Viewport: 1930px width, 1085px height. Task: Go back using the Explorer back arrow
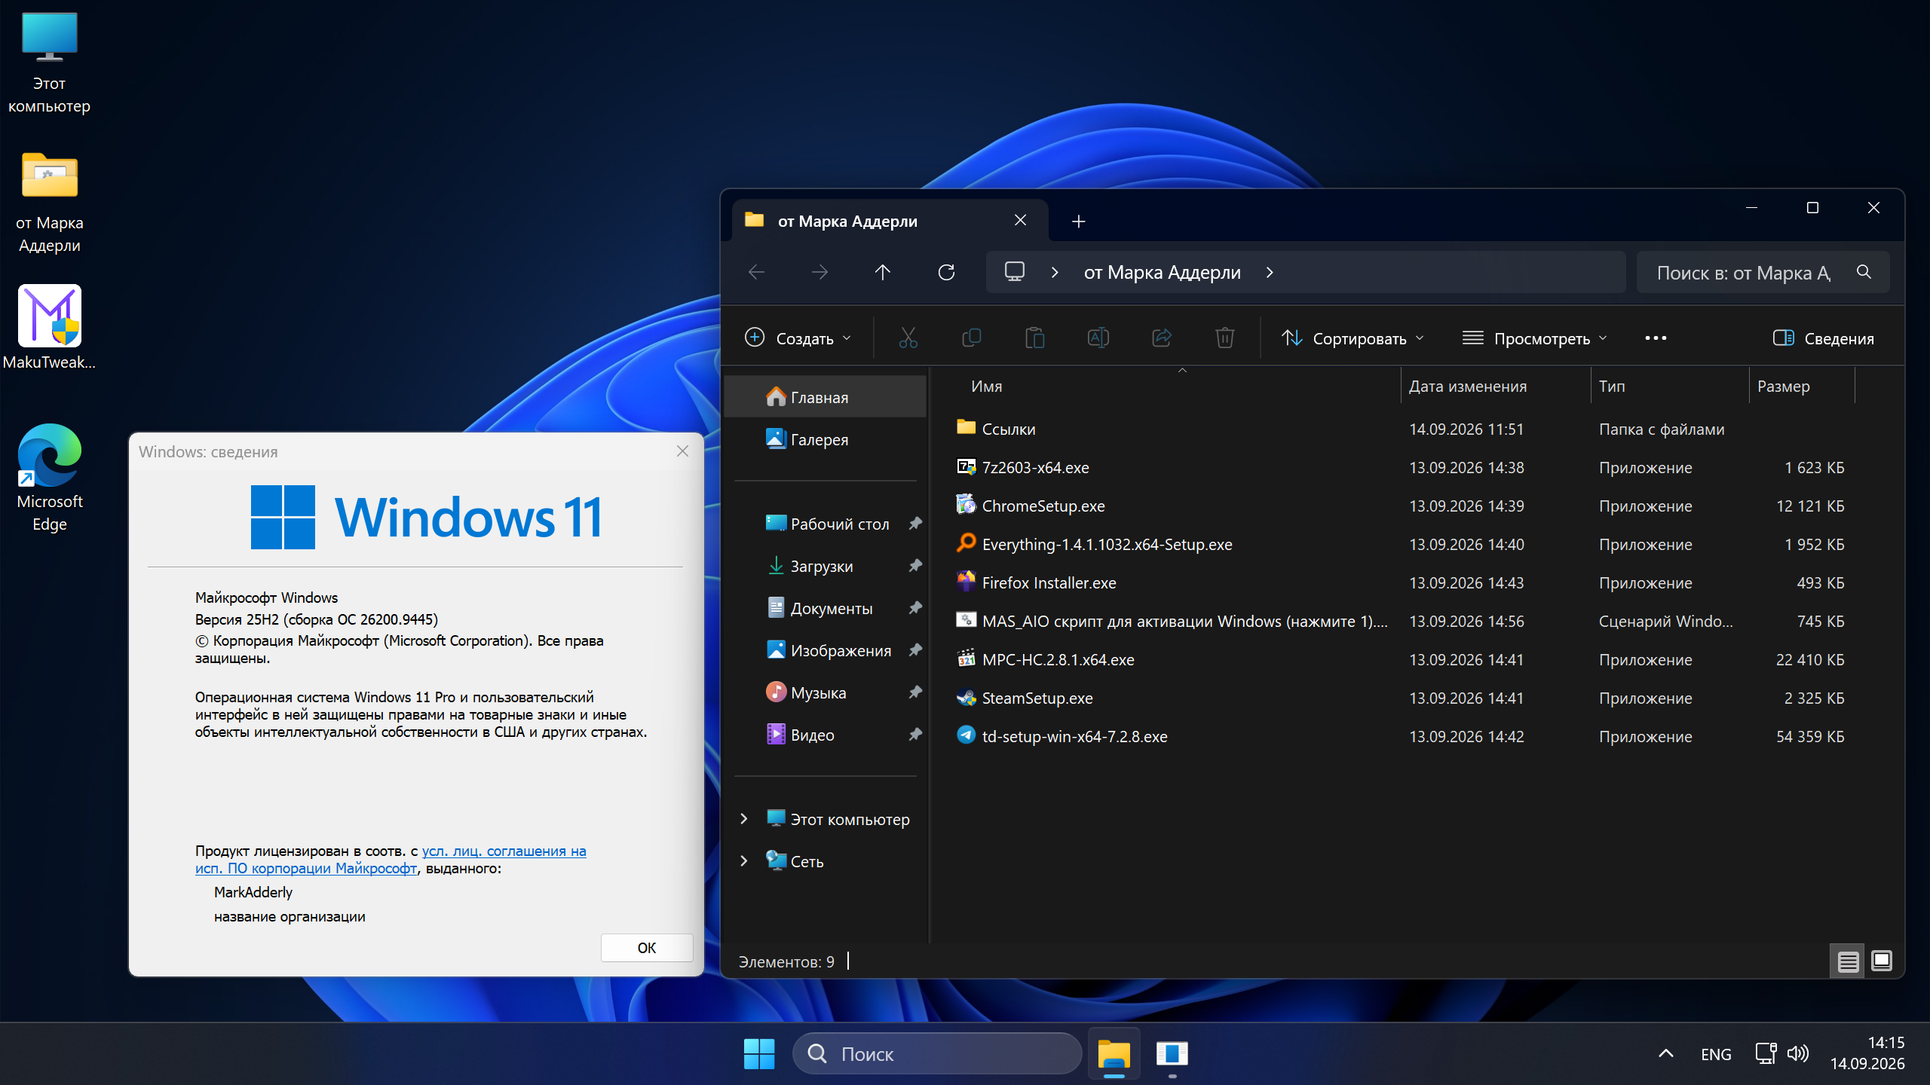point(756,272)
